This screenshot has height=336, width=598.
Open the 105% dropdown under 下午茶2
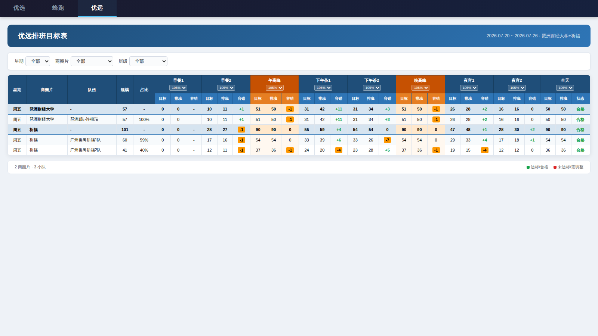pyautogui.click(x=372, y=88)
